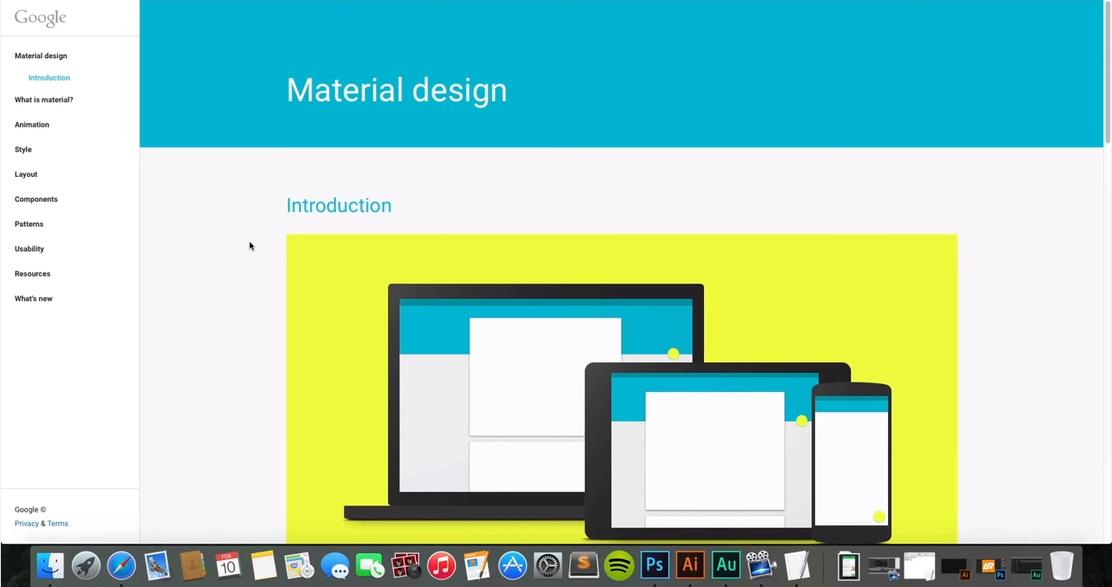
Task: Open Spotify from the dock
Action: pyautogui.click(x=619, y=566)
